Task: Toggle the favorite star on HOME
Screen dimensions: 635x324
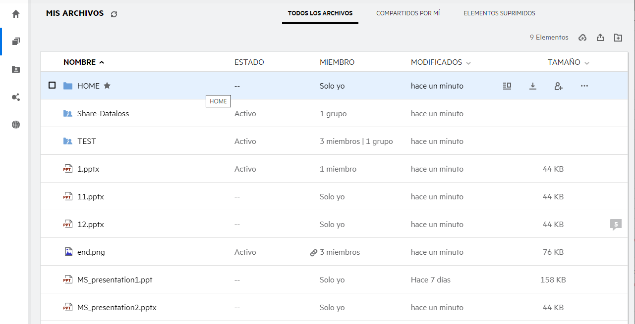Action: (x=107, y=86)
